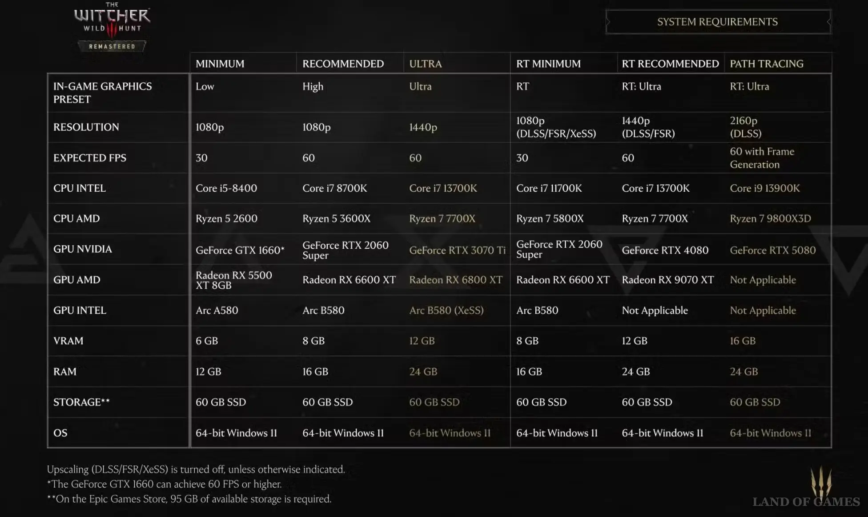The width and height of the screenshot is (868, 517).
Task: Click the Land of Games watermark
Action: (806, 502)
